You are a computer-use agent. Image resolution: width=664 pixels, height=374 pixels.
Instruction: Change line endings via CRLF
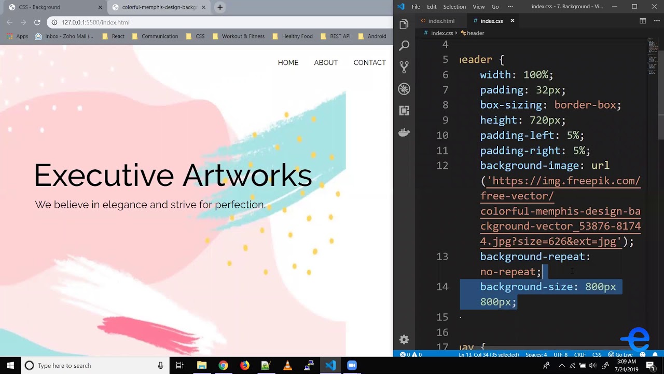(x=579, y=355)
